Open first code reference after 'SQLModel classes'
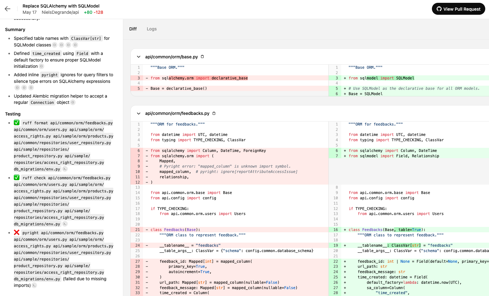Screen dimensions: 489x296 point(55,45)
